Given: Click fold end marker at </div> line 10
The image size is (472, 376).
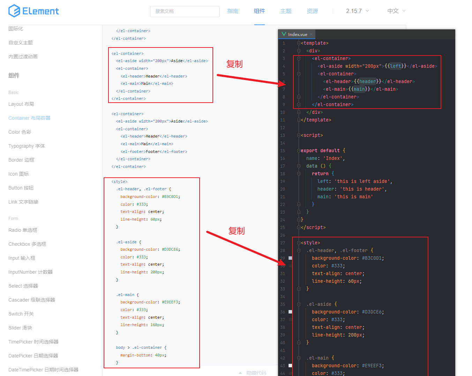Looking at the screenshot, I should click(299, 112).
